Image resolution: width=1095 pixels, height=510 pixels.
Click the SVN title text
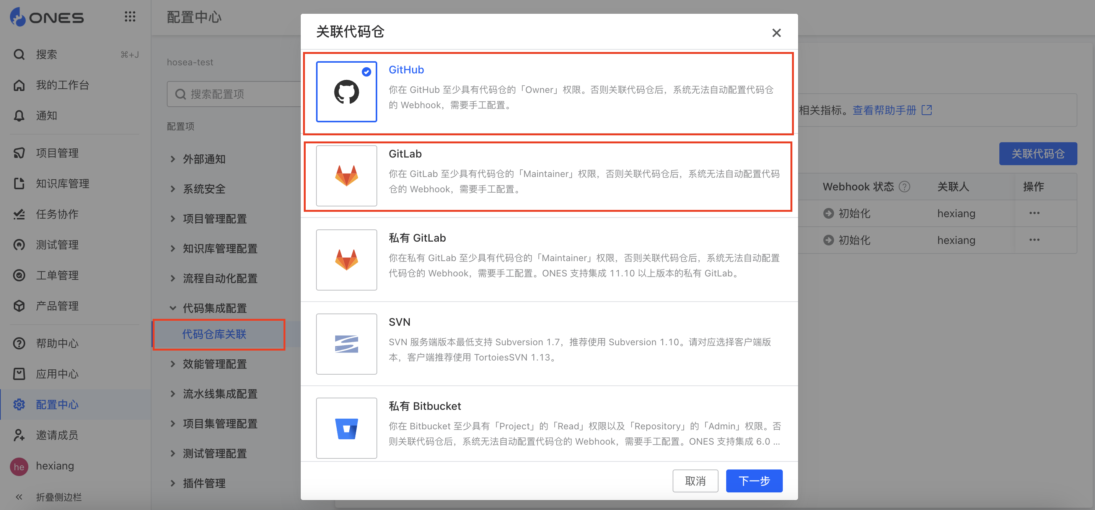tap(399, 322)
